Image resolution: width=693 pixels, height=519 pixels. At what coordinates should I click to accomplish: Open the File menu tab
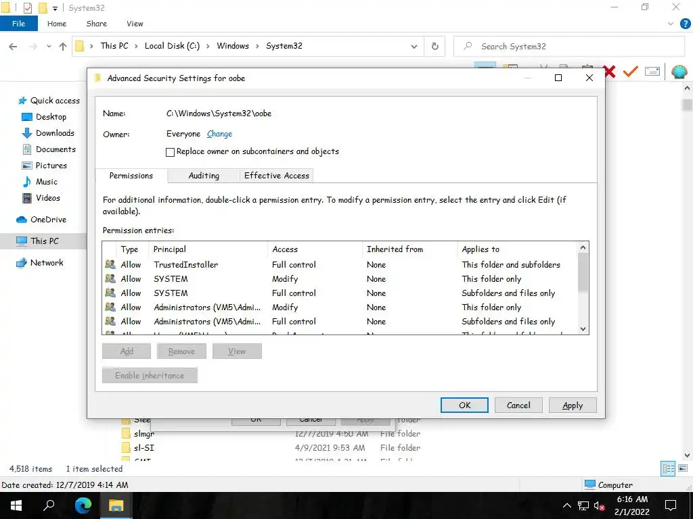[x=18, y=24]
